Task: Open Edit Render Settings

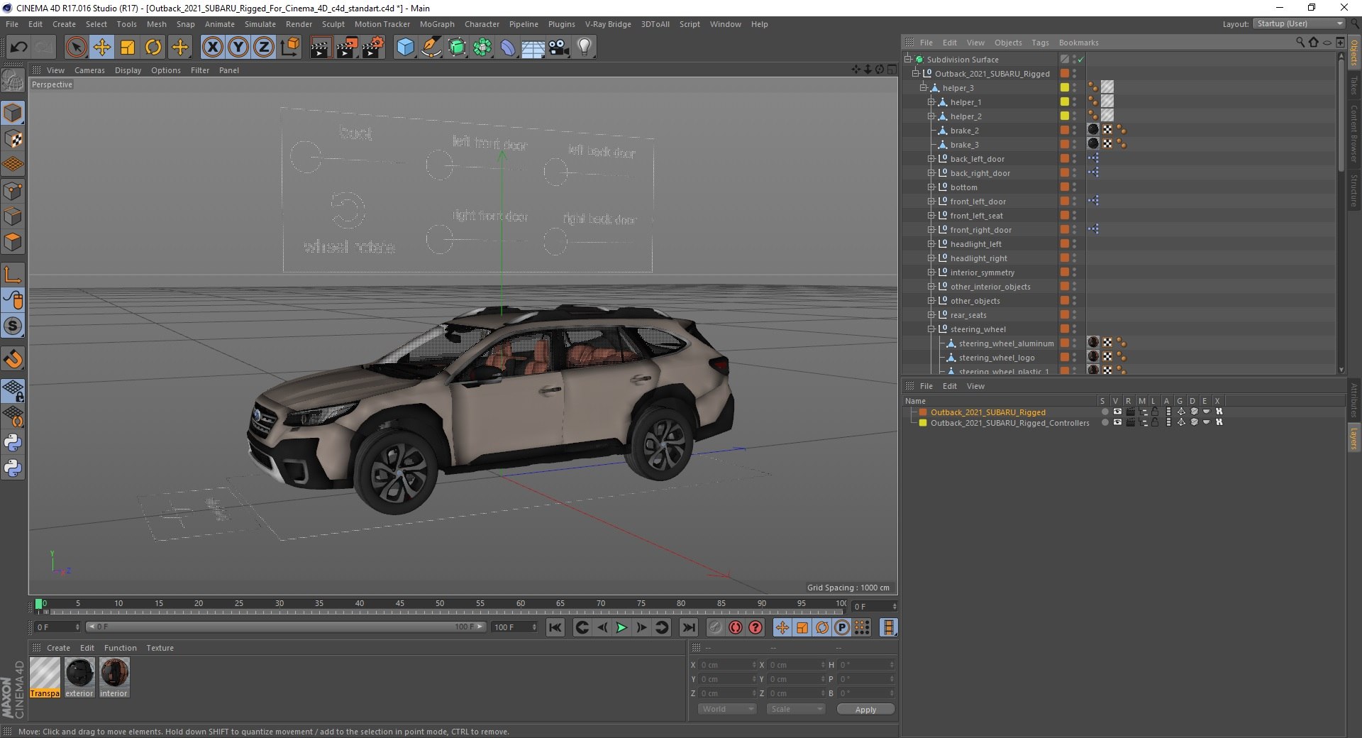Action: click(373, 48)
